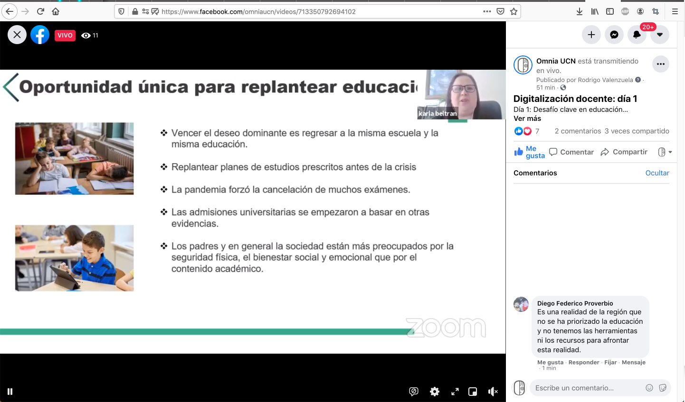Open account dropdown arrow menu
The height and width of the screenshot is (402, 685).
(x=659, y=35)
